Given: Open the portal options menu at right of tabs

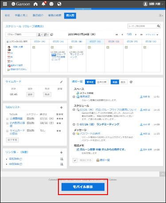Looking at the screenshot, I should (161, 15).
